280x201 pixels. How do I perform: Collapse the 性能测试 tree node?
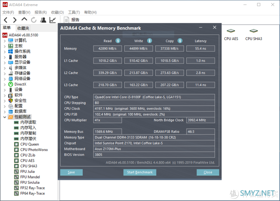click(x=5, y=117)
